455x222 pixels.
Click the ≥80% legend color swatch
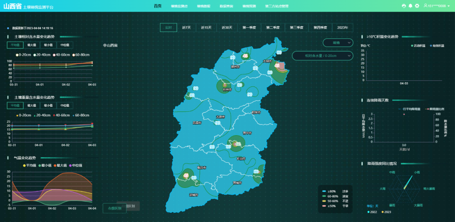pyautogui.click(x=324, y=191)
